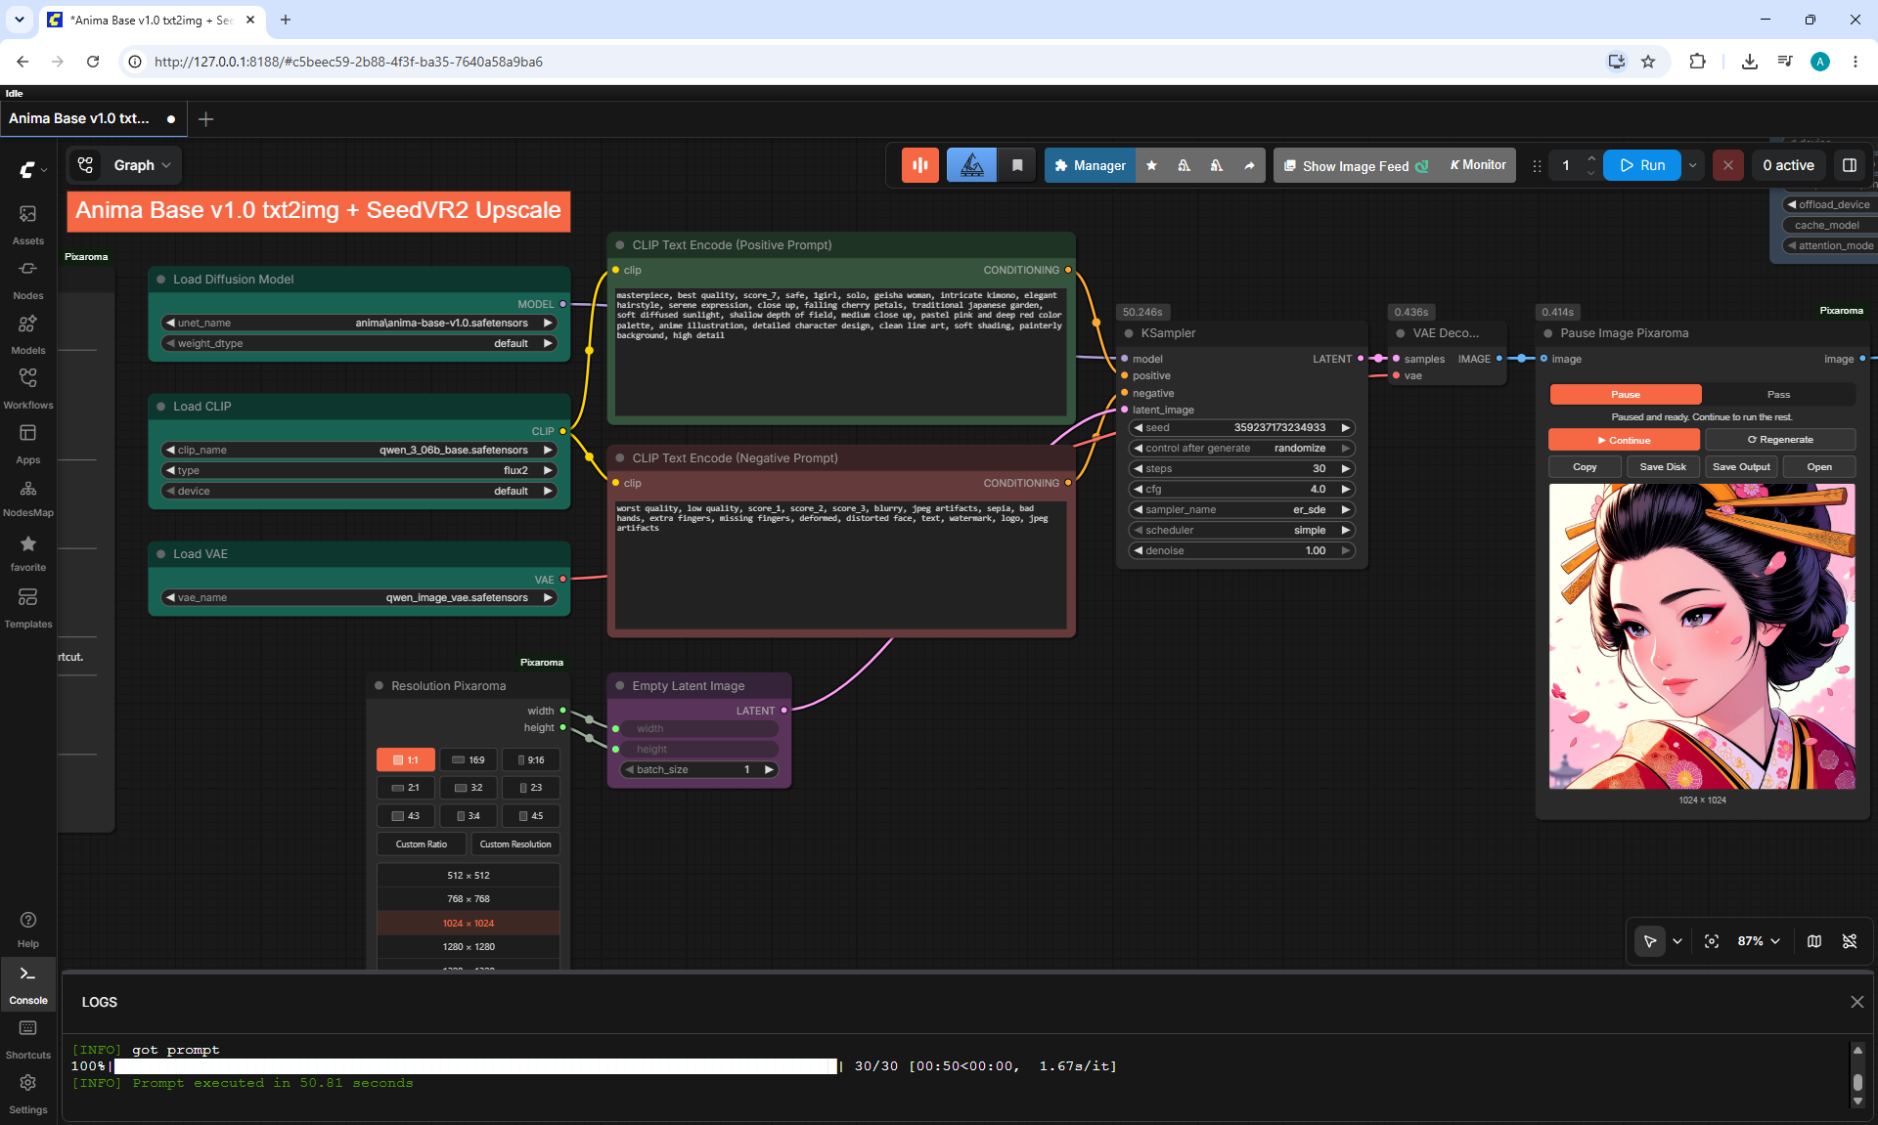
Task: Open the scheduler combo in KSampler
Action: (x=1241, y=530)
